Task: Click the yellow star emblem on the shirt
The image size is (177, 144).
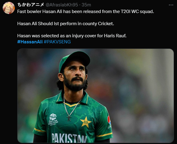Action: [86, 122]
